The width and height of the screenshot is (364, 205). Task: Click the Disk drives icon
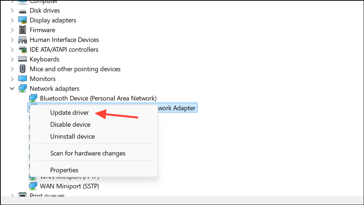22,11
